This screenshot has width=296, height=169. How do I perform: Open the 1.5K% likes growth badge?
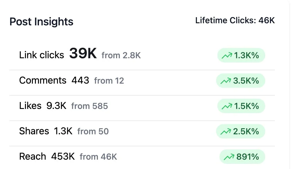click(241, 106)
